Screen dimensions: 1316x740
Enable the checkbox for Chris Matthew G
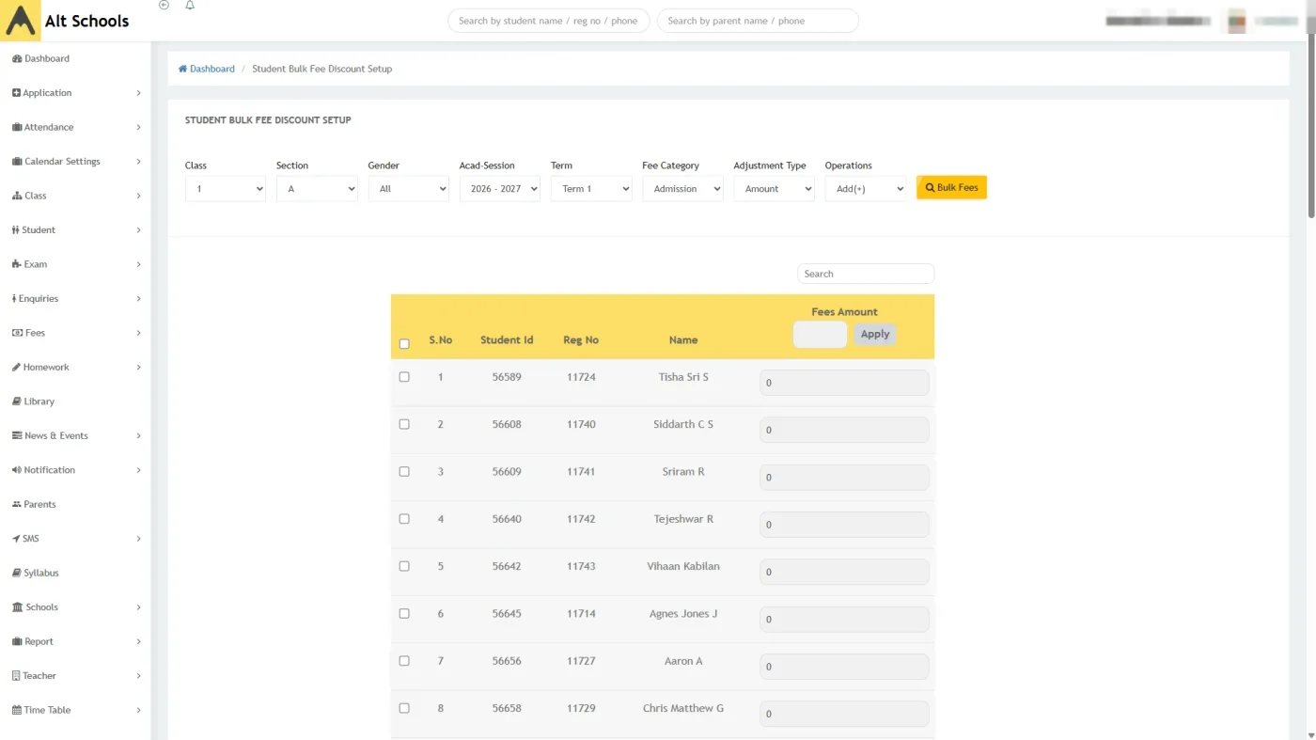tap(404, 708)
